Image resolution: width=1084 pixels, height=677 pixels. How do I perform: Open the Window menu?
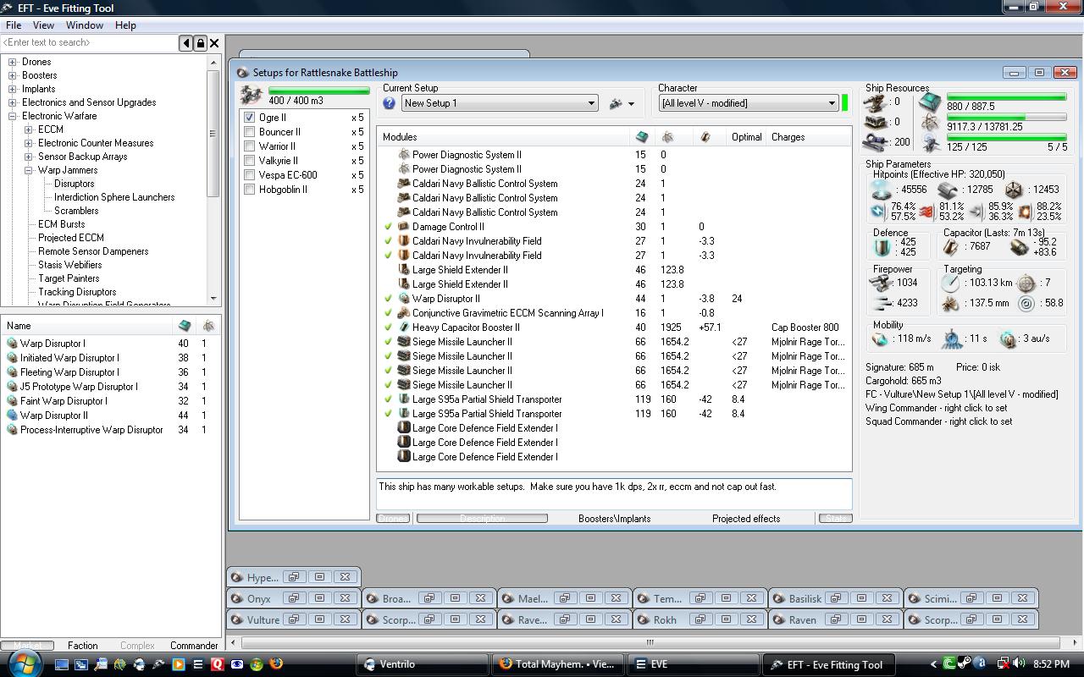tap(85, 25)
